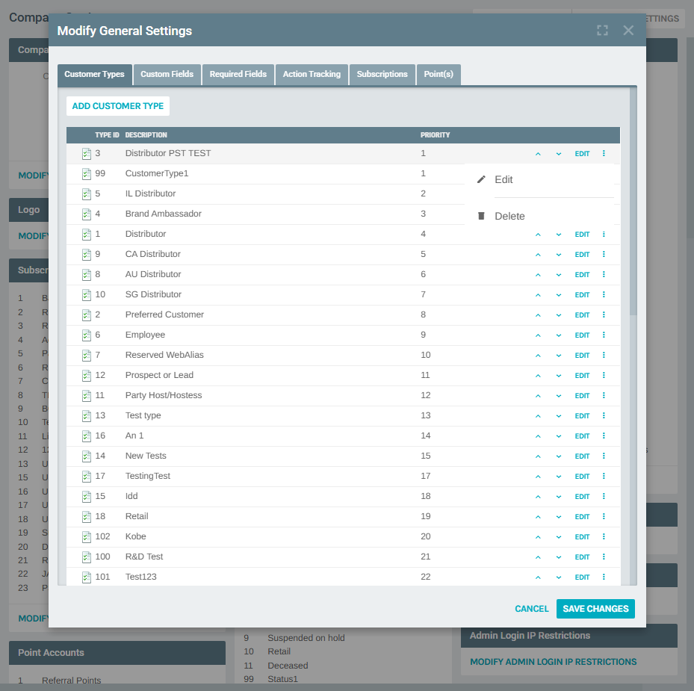Move Distributor PST TEST up in priority
Screen dimensions: 694x691
click(x=538, y=154)
